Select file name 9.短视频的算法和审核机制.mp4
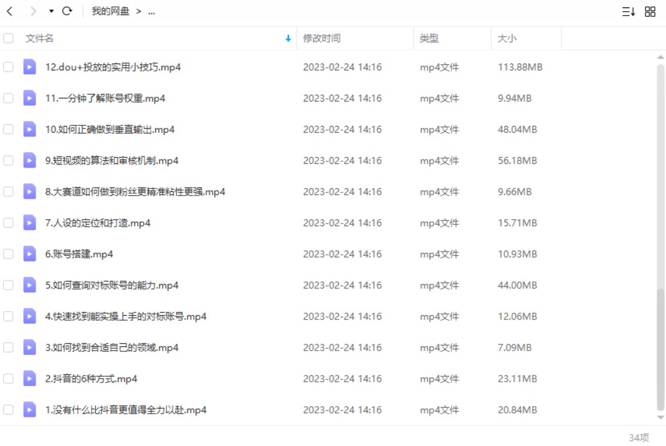Image resolution: width=666 pixels, height=446 pixels. [x=112, y=161]
